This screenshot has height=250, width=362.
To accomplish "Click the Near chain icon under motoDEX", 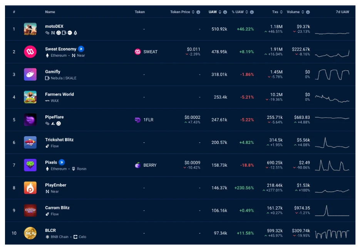I will pyautogui.click(x=53, y=33).
